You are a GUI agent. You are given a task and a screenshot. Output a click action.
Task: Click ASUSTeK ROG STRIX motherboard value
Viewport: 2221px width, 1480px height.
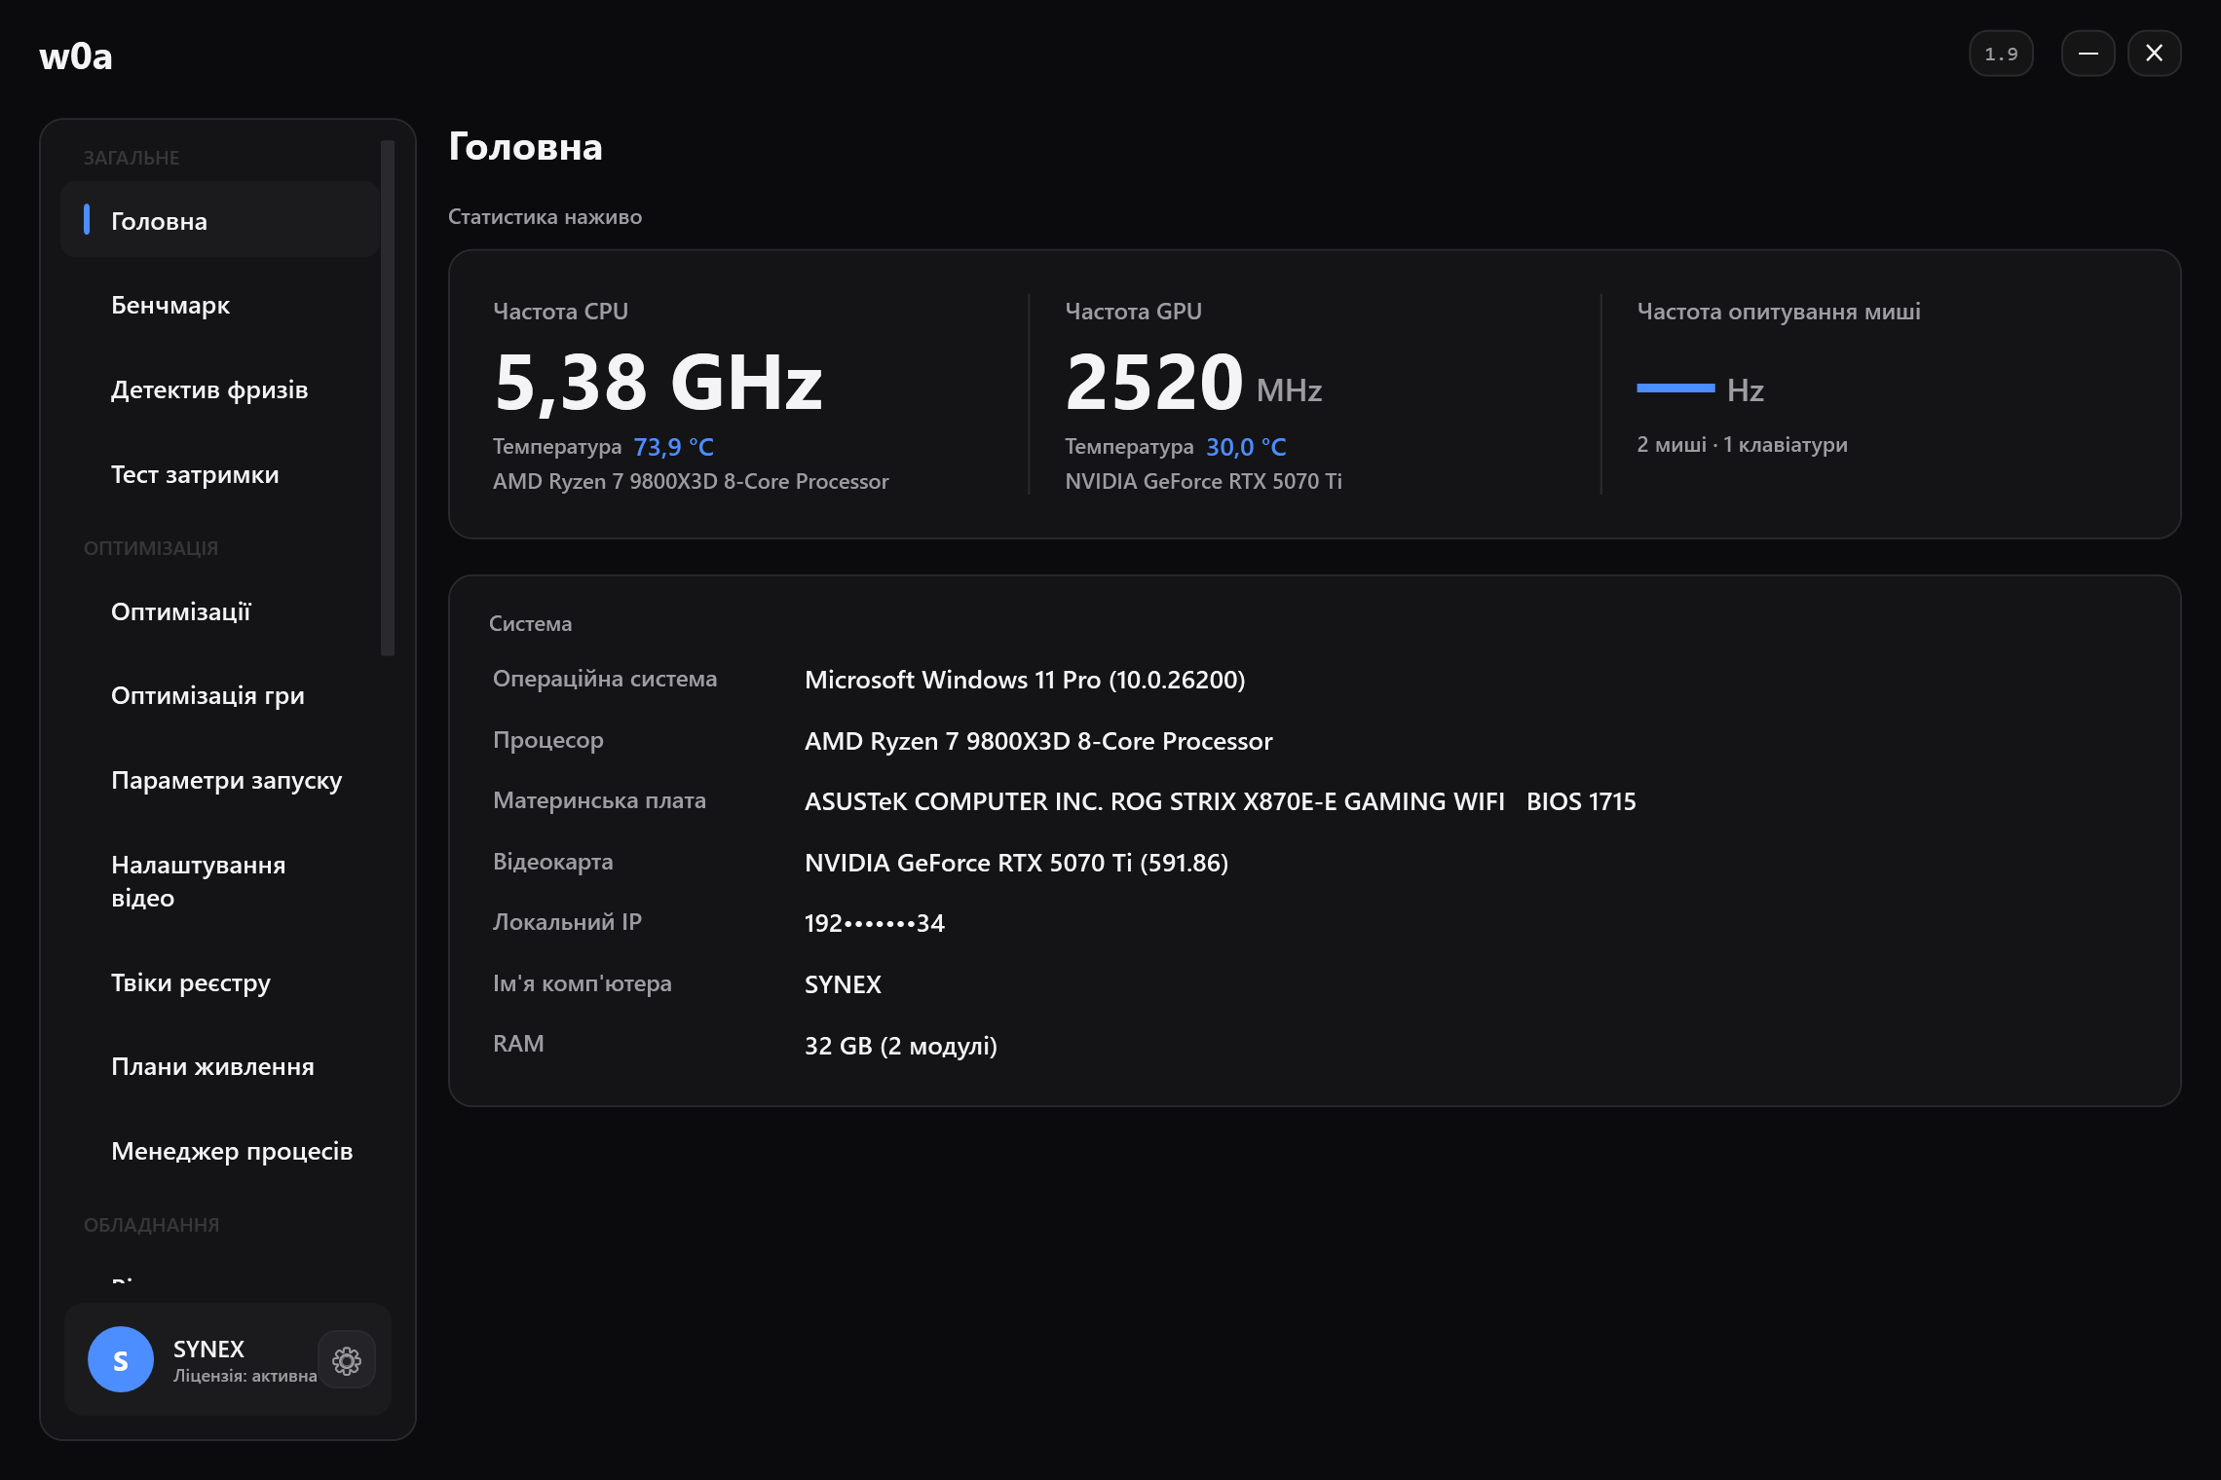pyautogui.click(x=1154, y=801)
